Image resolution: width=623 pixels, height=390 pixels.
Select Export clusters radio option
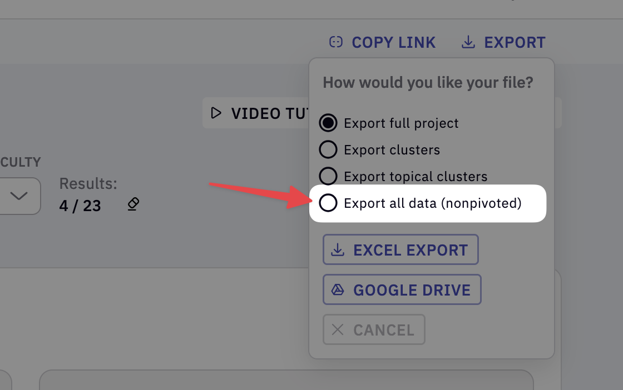[x=328, y=149]
